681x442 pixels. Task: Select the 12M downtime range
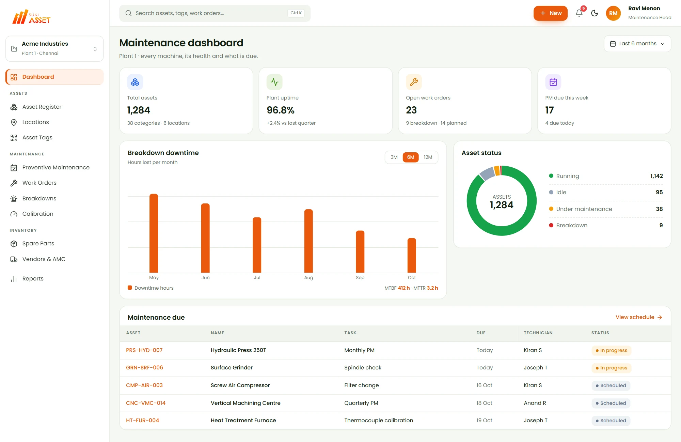point(428,157)
